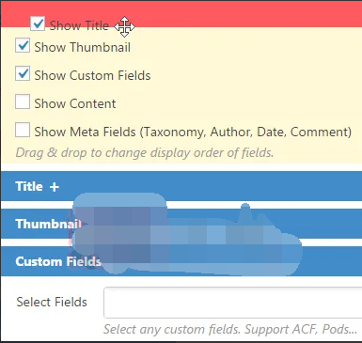Click the Show Thumbnail label text
The image size is (362, 343).
(83, 47)
